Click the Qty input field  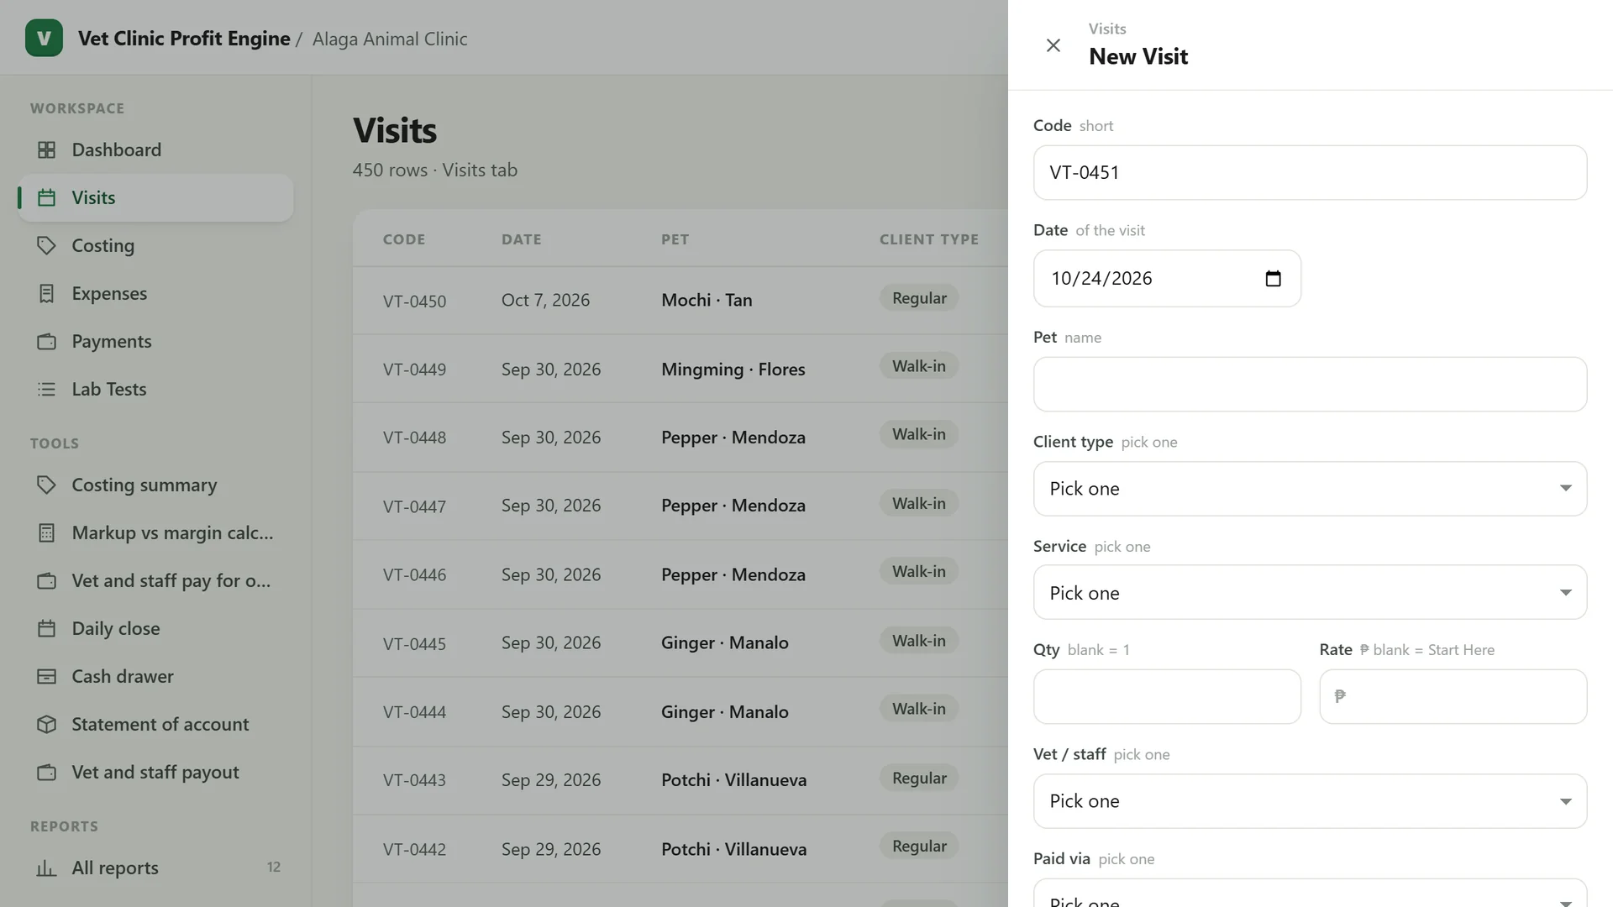[x=1167, y=696]
